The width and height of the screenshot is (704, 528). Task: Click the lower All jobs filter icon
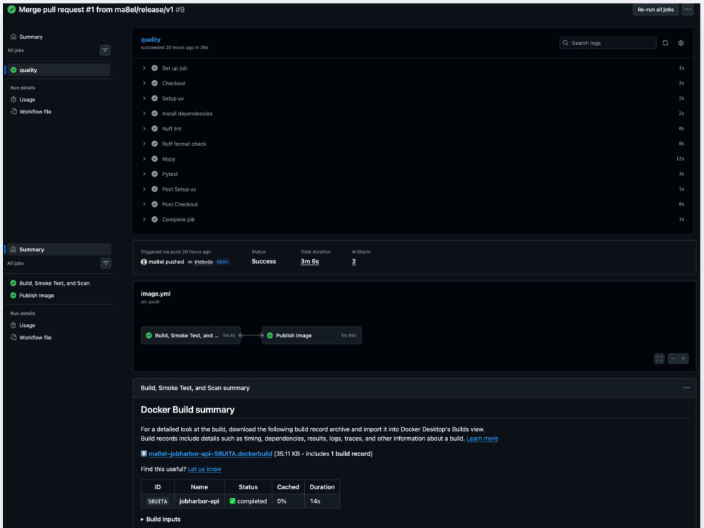pos(106,263)
